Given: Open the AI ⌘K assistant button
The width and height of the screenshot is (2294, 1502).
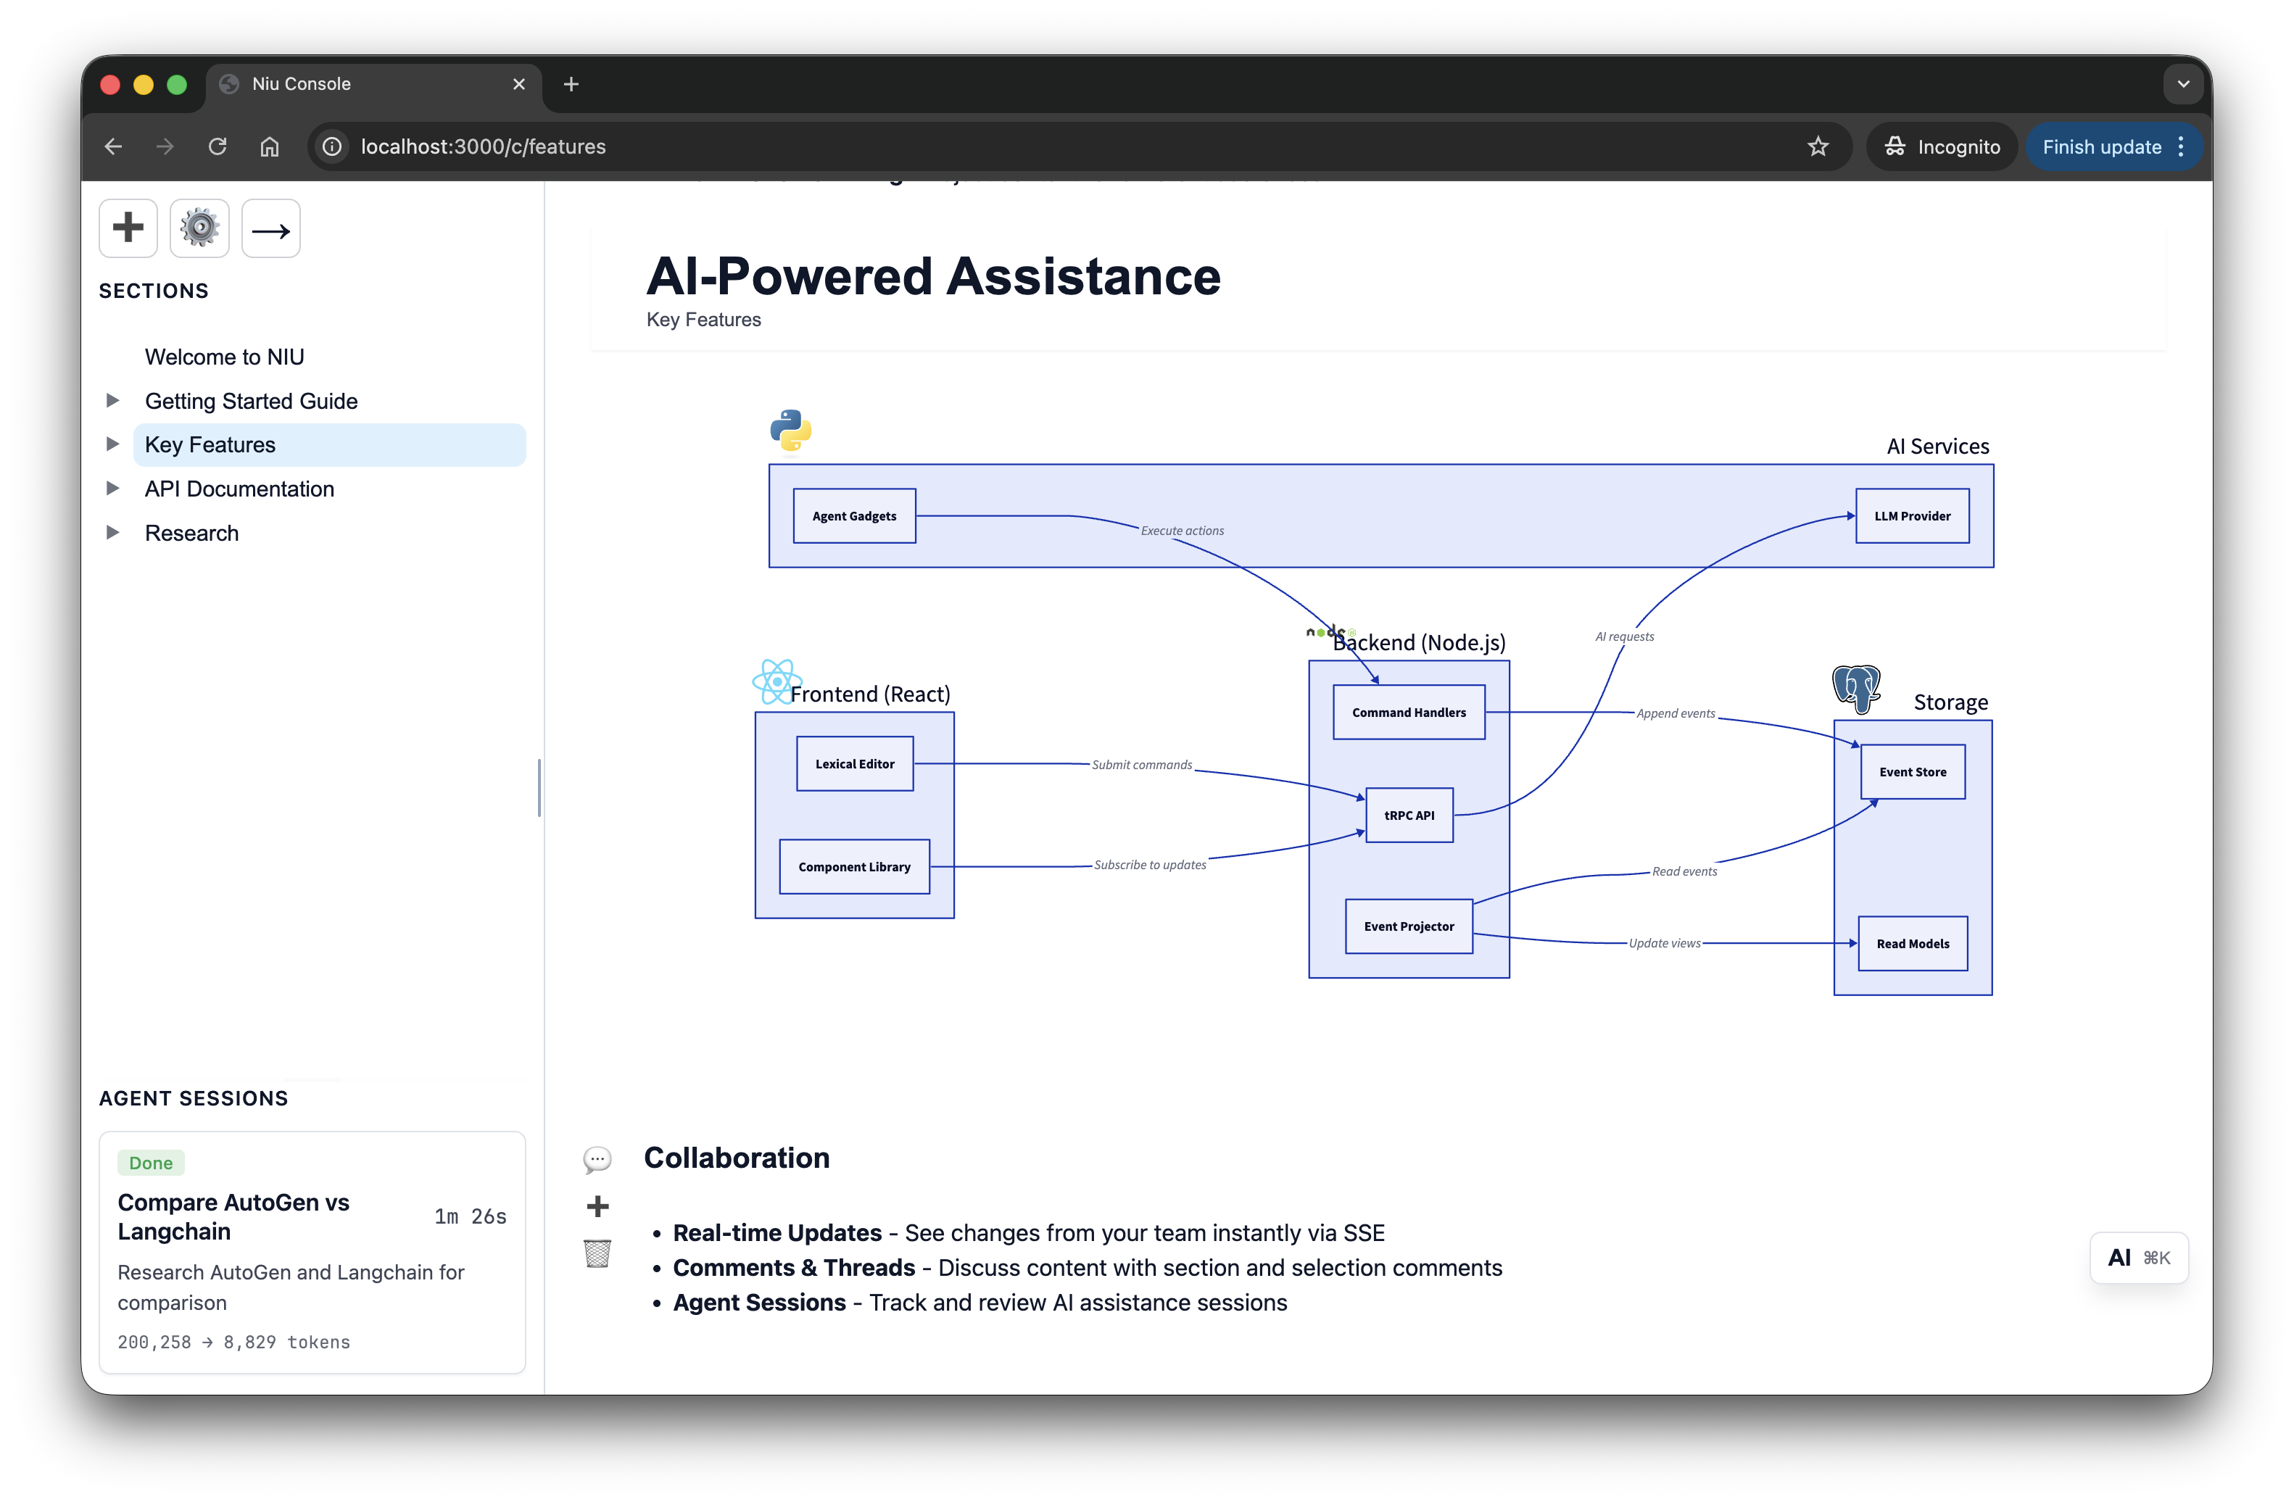Looking at the screenshot, I should click(x=2139, y=1258).
